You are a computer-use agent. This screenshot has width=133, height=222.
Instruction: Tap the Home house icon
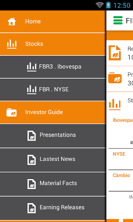(x=12, y=22)
